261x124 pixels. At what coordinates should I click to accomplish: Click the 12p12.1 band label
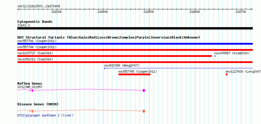tap(24, 25)
